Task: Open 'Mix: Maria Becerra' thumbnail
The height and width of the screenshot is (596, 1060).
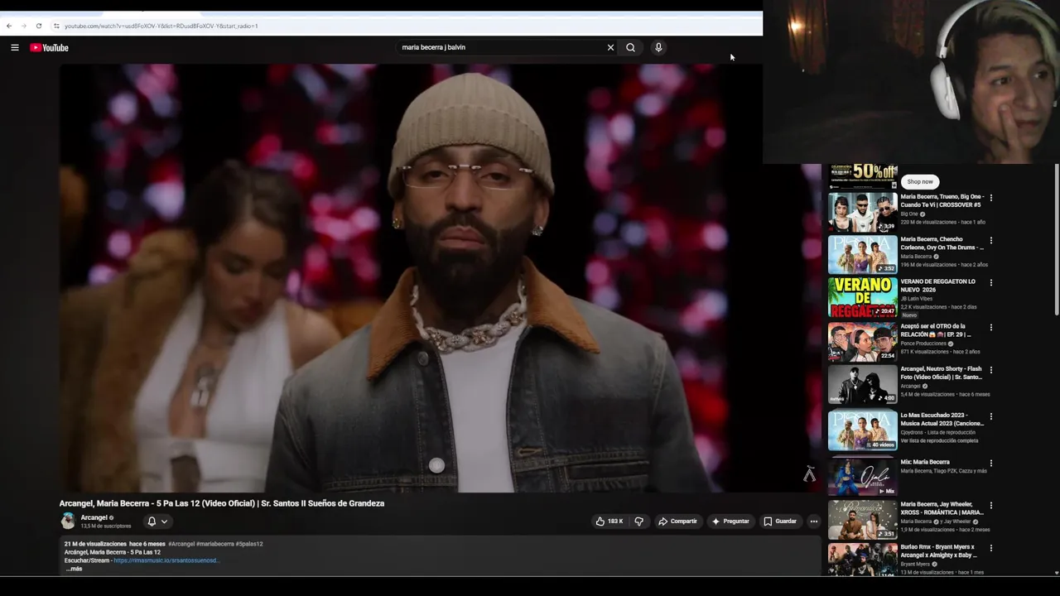Action: point(862,476)
